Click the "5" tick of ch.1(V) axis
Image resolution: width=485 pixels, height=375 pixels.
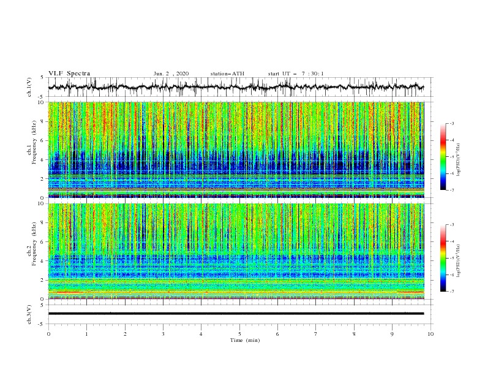coord(43,77)
